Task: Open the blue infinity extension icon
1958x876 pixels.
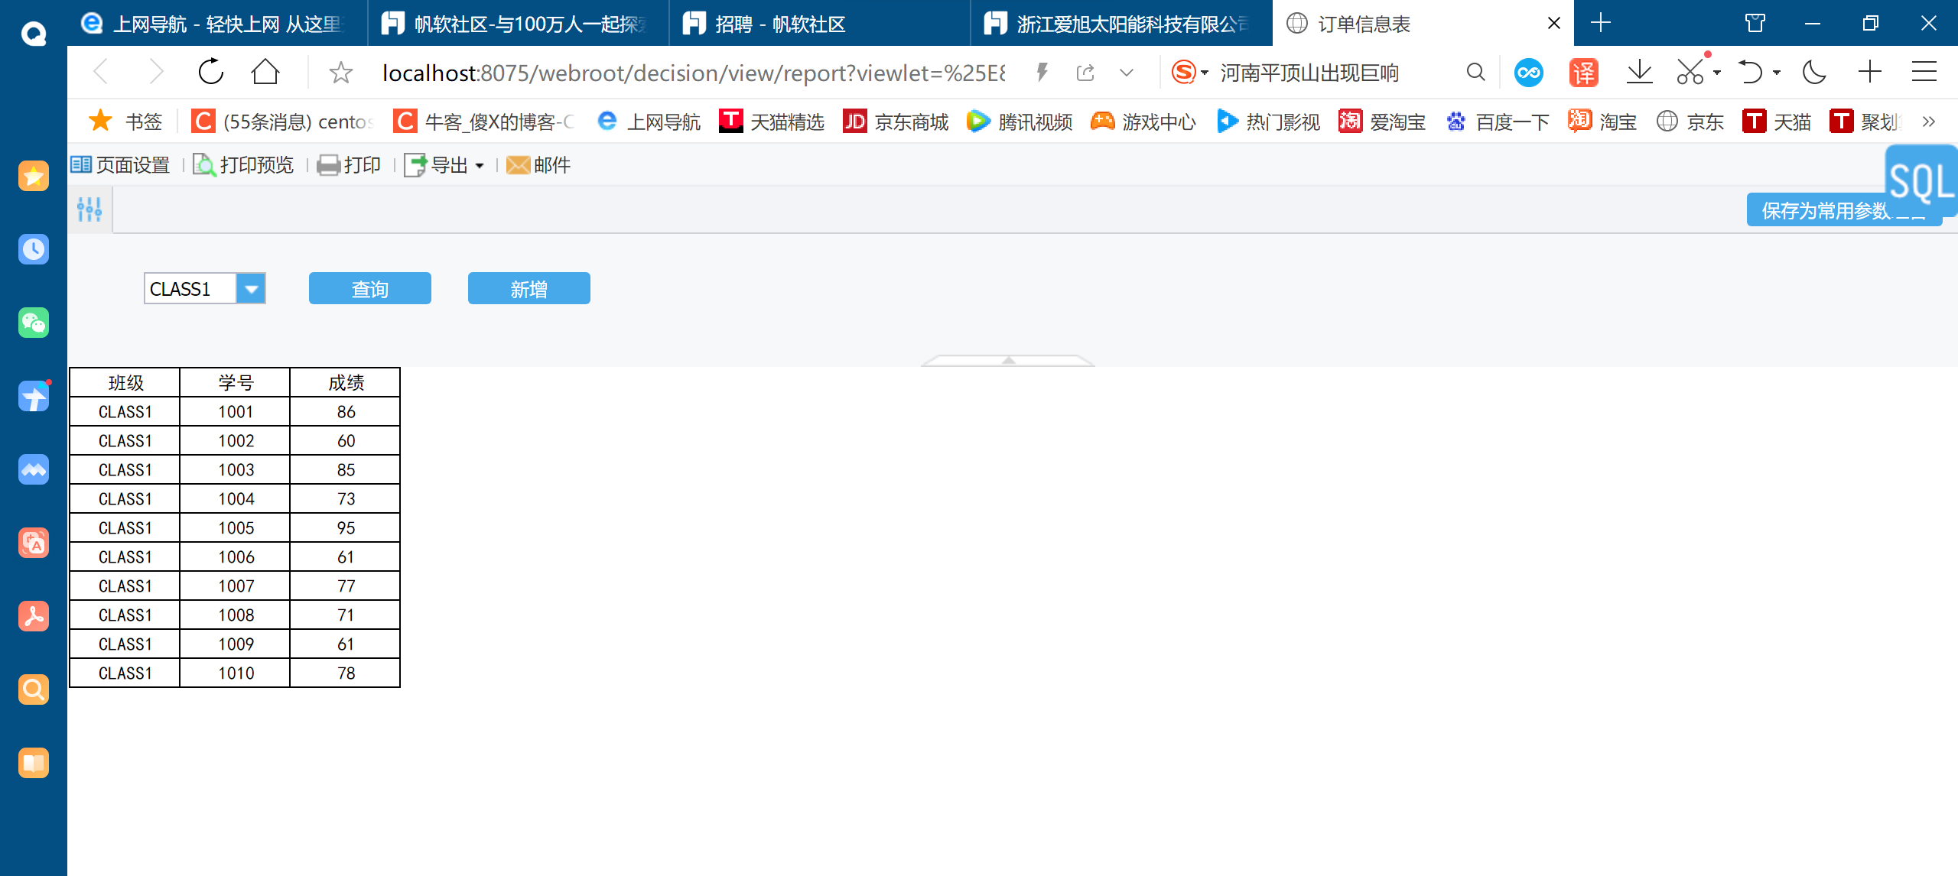Action: [x=1528, y=73]
